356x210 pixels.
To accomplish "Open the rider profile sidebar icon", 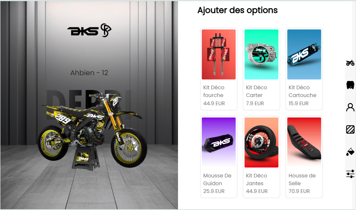I will (x=350, y=107).
